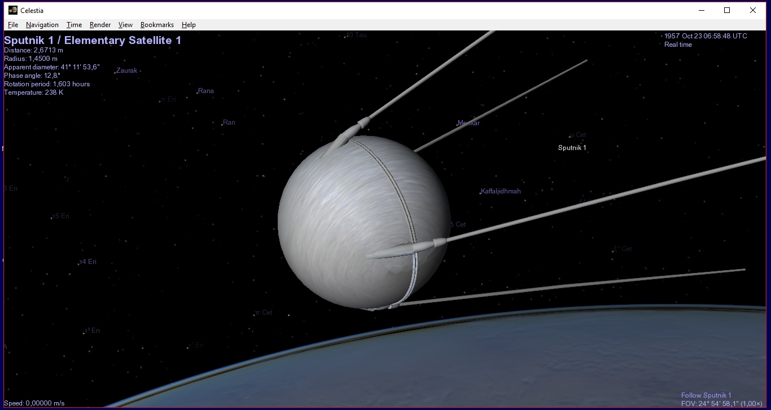771x410 pixels.
Task: Click the Menkar star label
Action: pos(468,123)
